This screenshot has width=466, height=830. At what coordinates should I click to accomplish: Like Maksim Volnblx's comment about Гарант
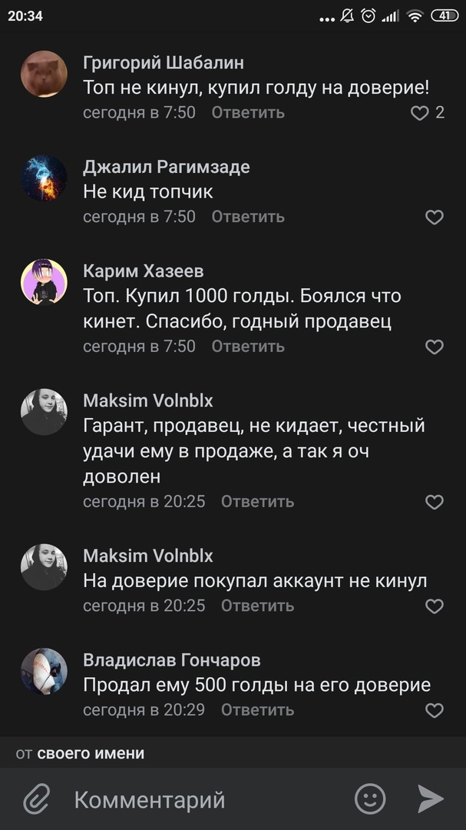(x=435, y=502)
